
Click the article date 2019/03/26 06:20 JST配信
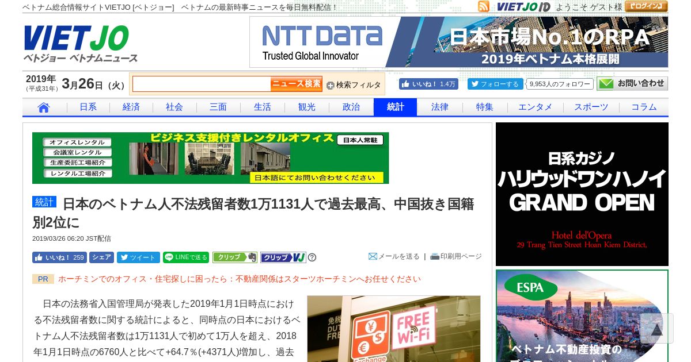(71, 238)
